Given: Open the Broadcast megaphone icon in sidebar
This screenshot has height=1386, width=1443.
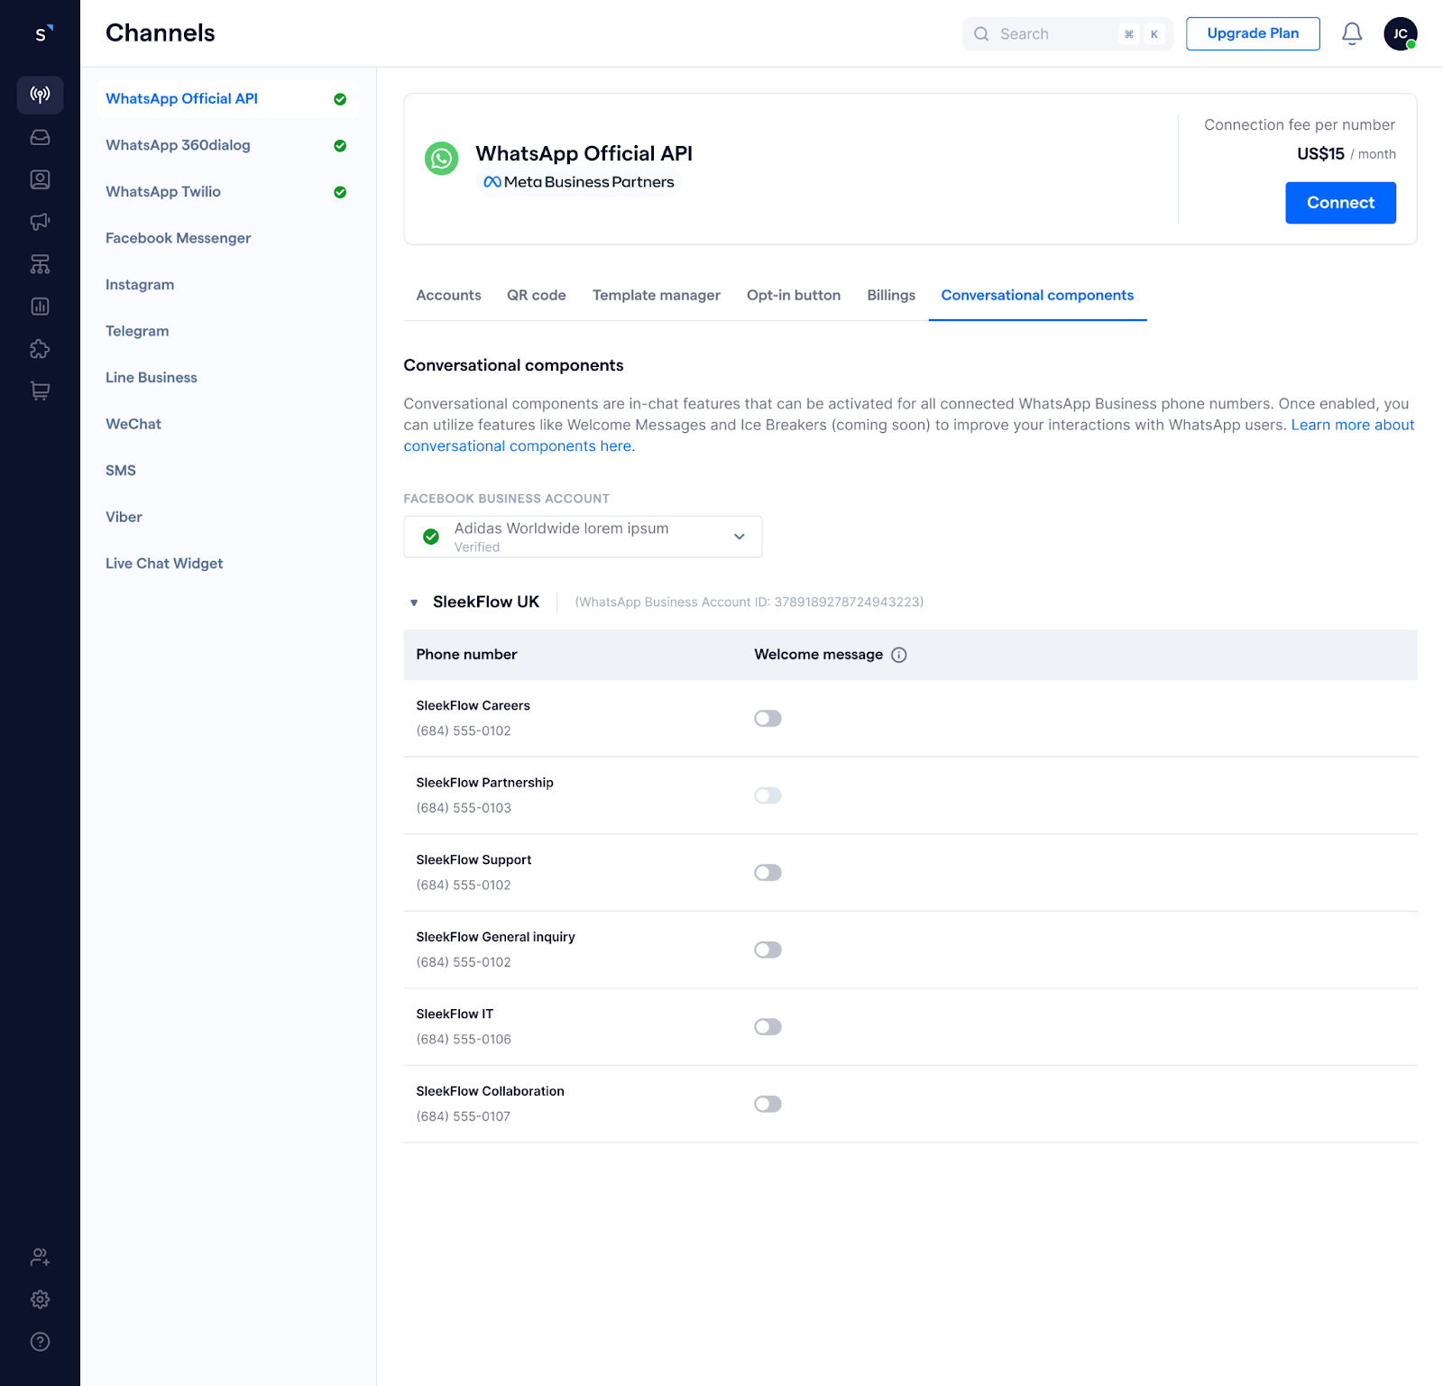Looking at the screenshot, I should pos(40,222).
